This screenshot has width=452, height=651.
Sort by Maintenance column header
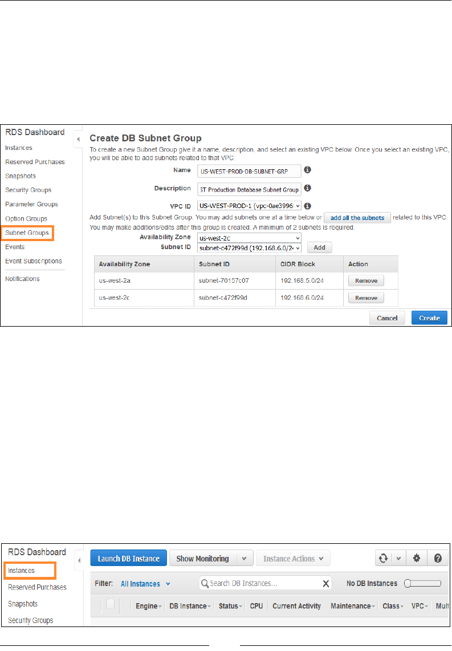tap(353, 606)
